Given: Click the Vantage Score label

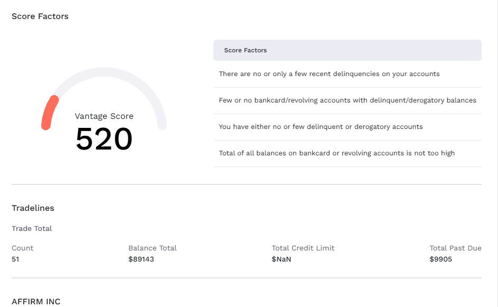Looking at the screenshot, I should point(104,116).
